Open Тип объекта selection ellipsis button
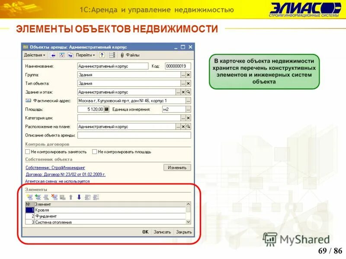346x259 pixels. 183,83
